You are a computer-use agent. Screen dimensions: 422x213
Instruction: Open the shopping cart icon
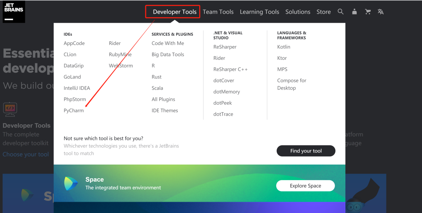pos(368,12)
